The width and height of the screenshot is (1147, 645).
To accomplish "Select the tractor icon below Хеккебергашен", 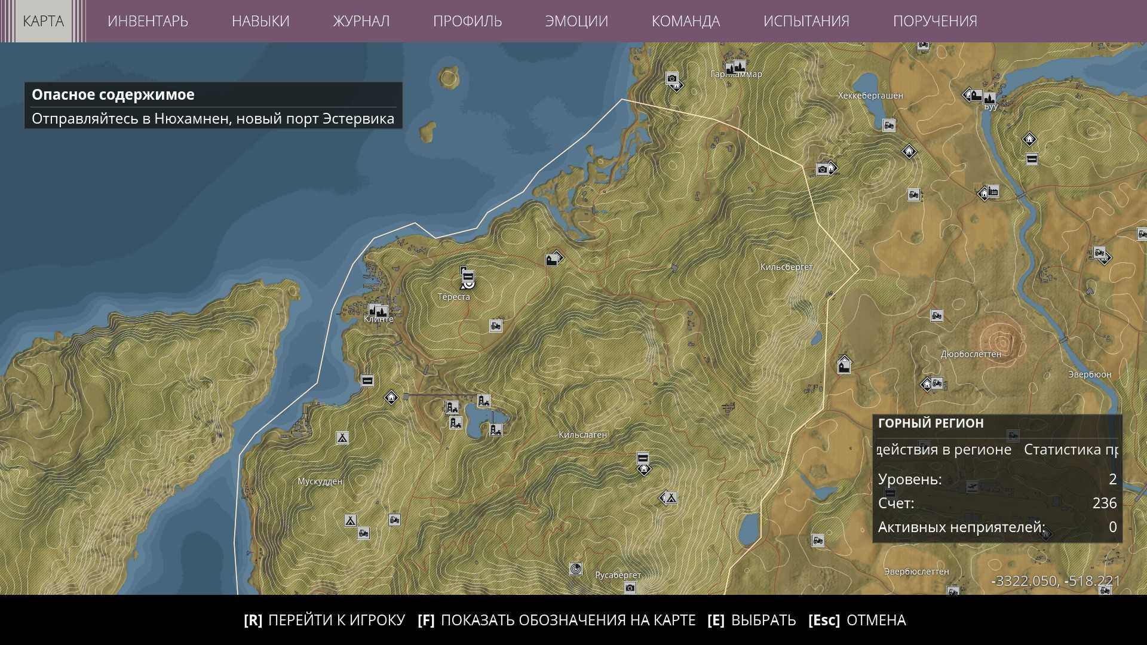I will [x=889, y=125].
